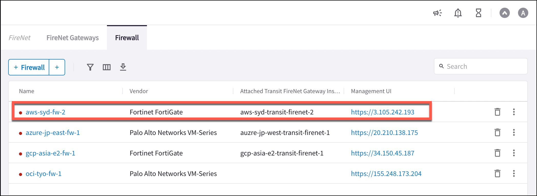
Task: Open actions menu for gcp-asia-e2-fw-1
Action: (514, 153)
